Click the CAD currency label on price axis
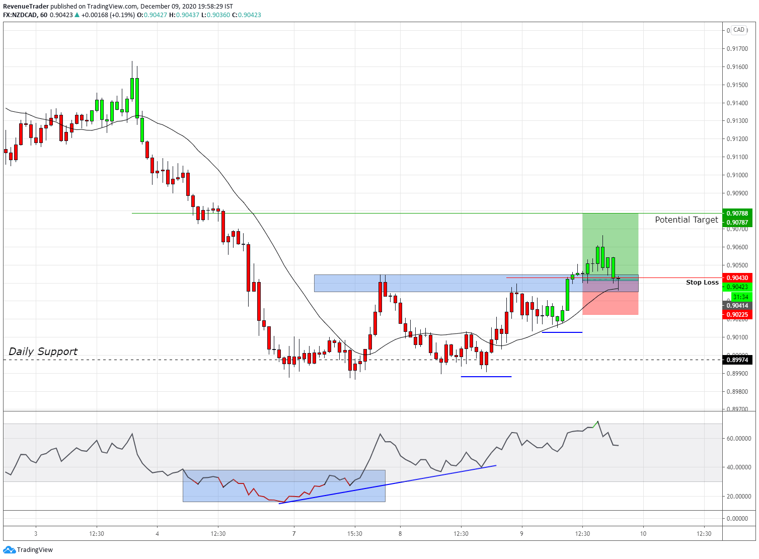The image size is (759, 559). 739,30
